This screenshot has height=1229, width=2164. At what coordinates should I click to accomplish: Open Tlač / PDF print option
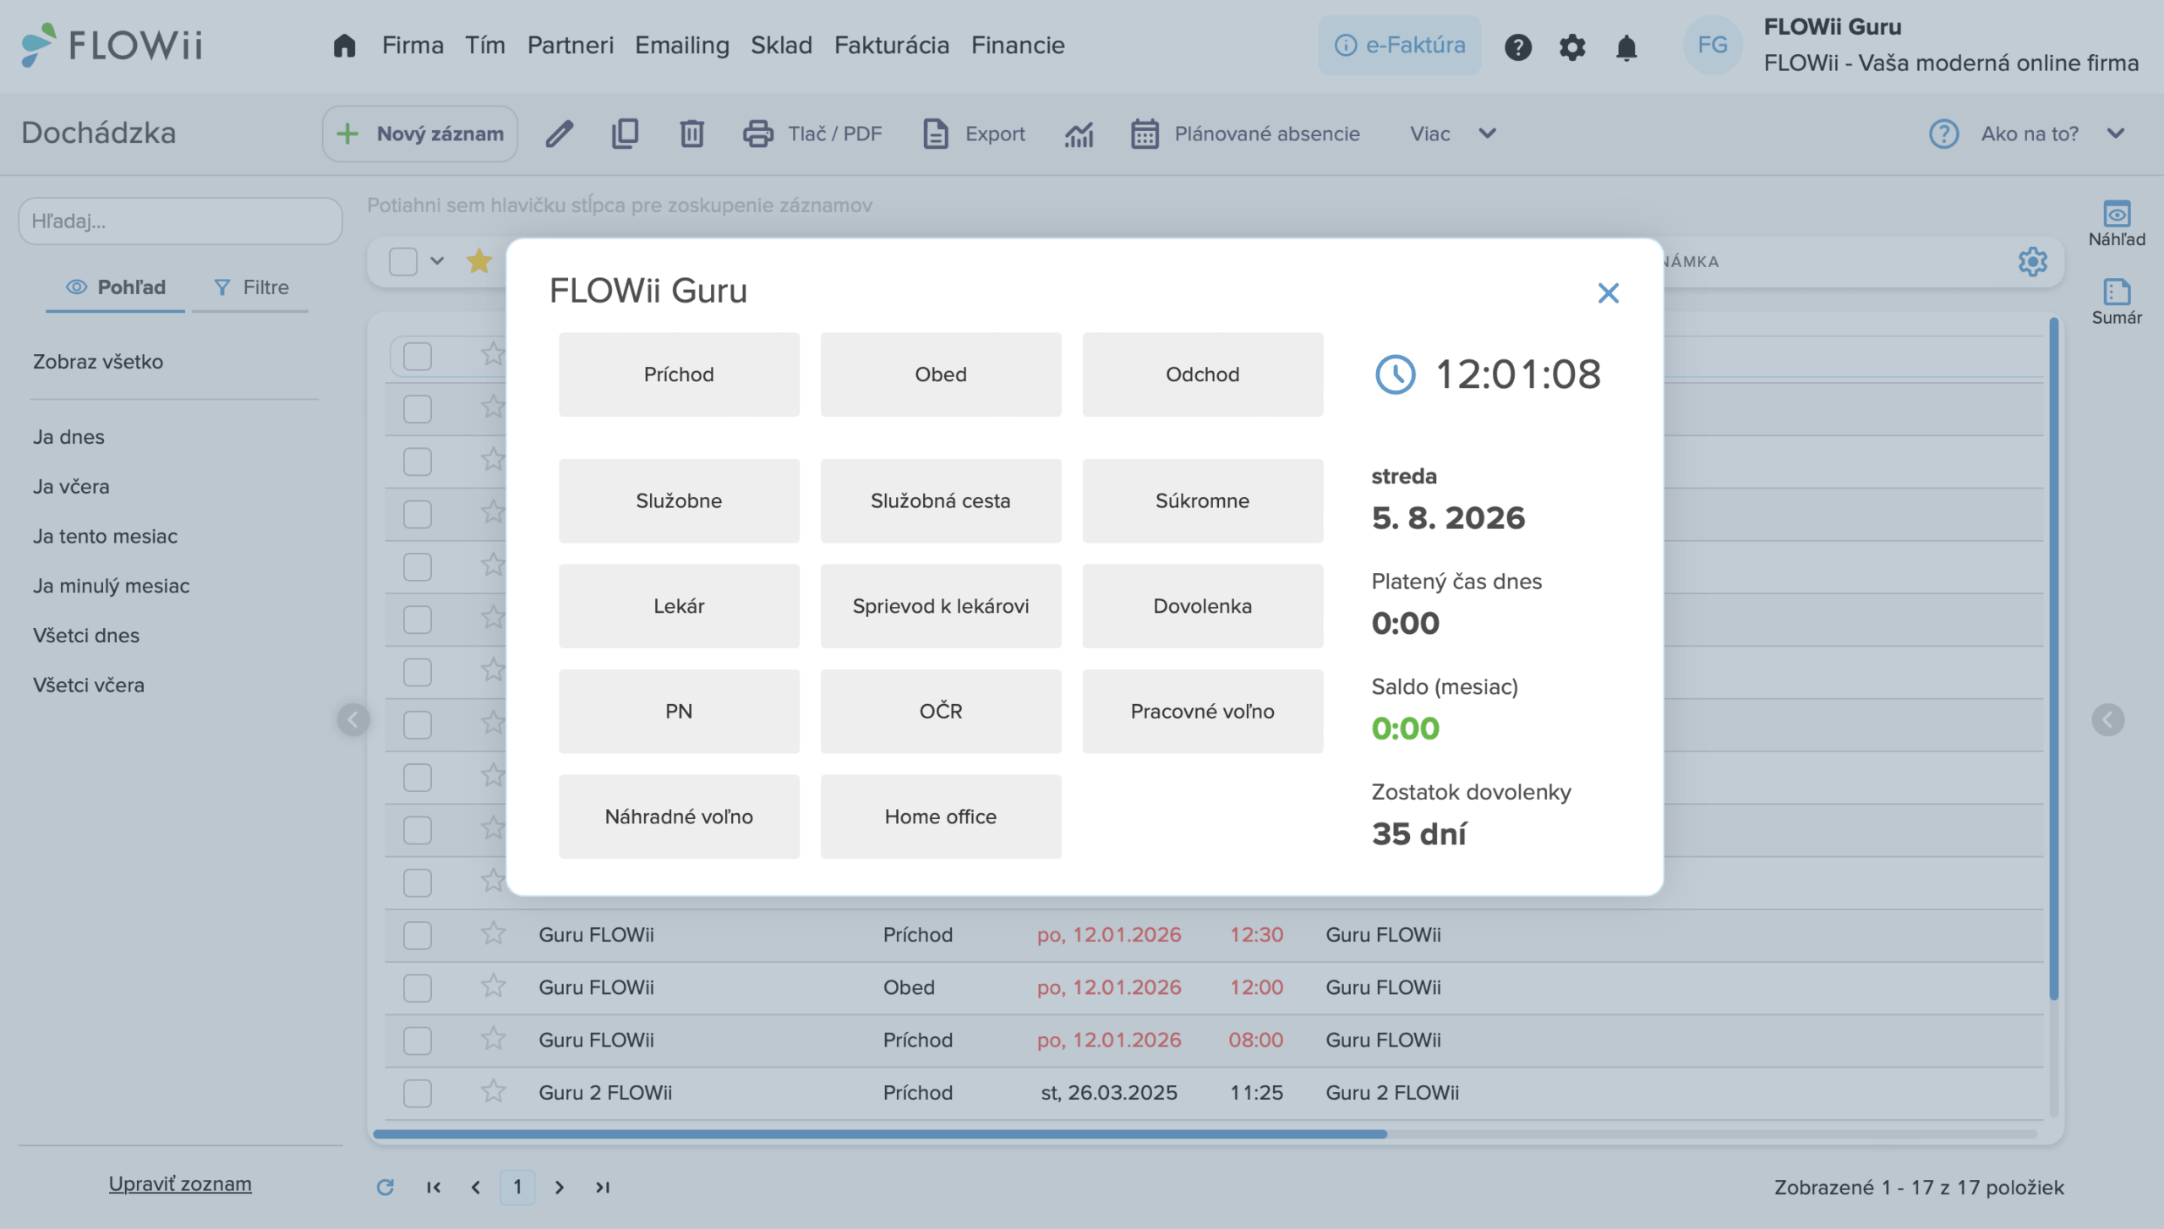(x=812, y=134)
